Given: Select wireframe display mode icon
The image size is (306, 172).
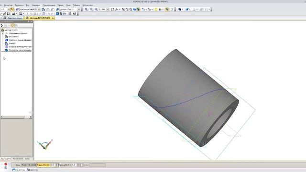Looking at the screenshot, I should (x=123, y=10).
